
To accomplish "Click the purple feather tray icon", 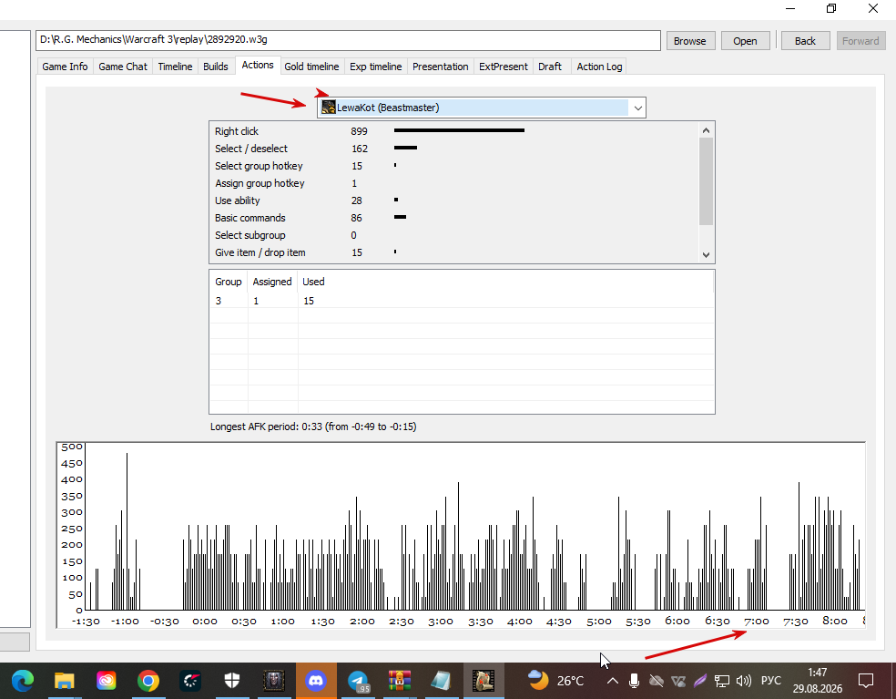I will coord(700,681).
